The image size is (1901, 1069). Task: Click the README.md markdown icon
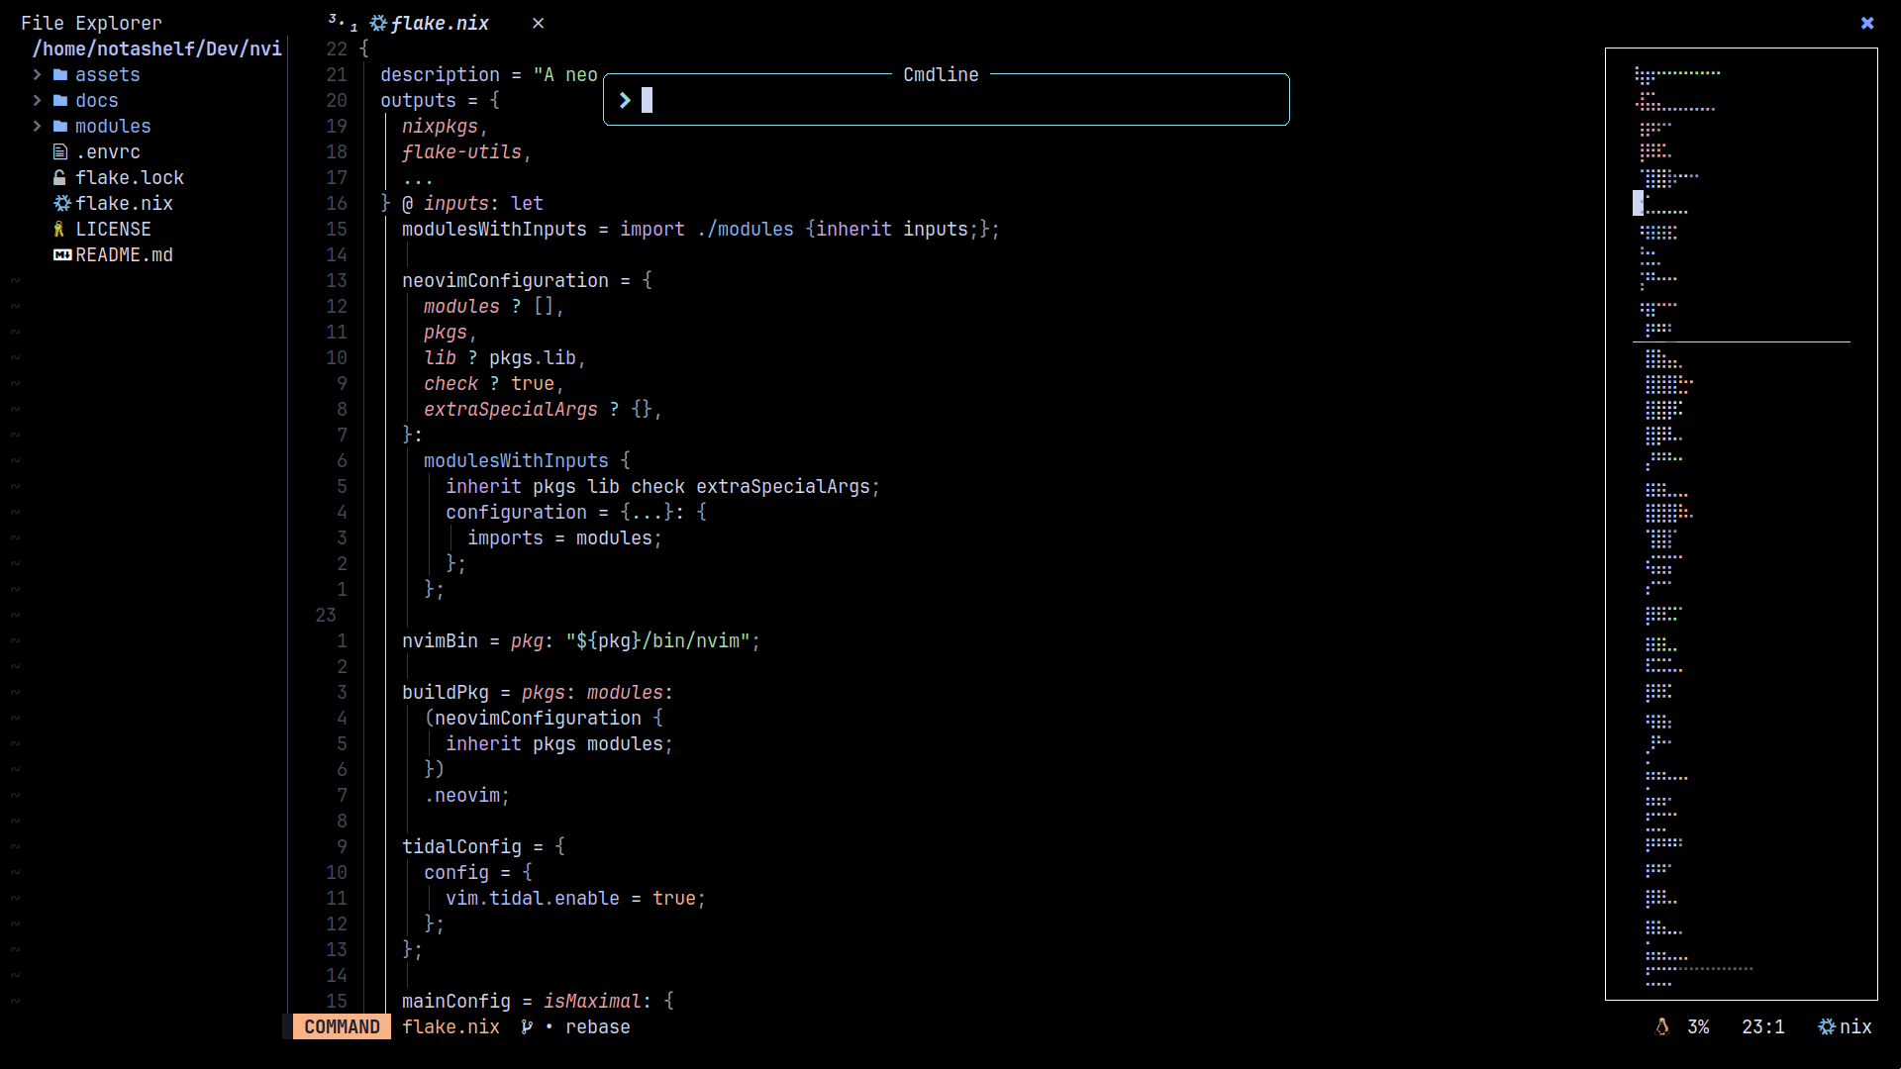(61, 255)
